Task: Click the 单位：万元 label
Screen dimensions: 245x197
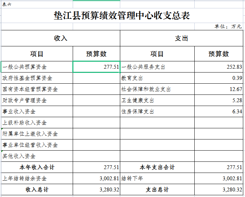Action: tap(228, 26)
